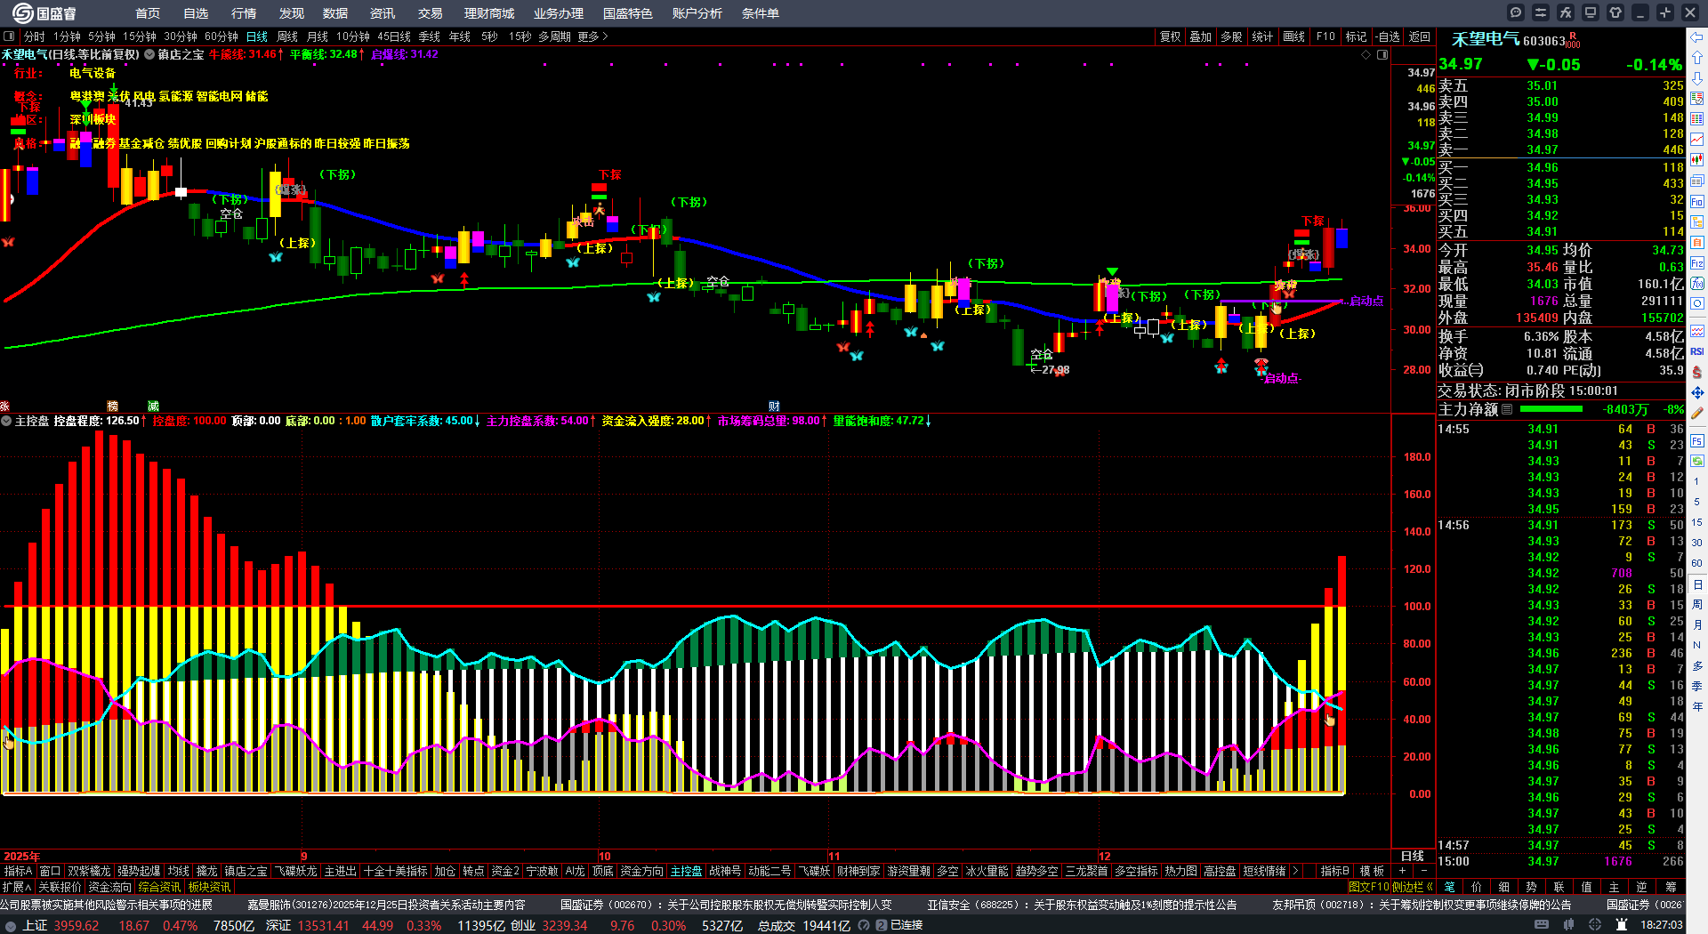Screen dimensions: 1708x934
Task: Open the settings sliders icon in title bar
Action: click(x=1541, y=12)
